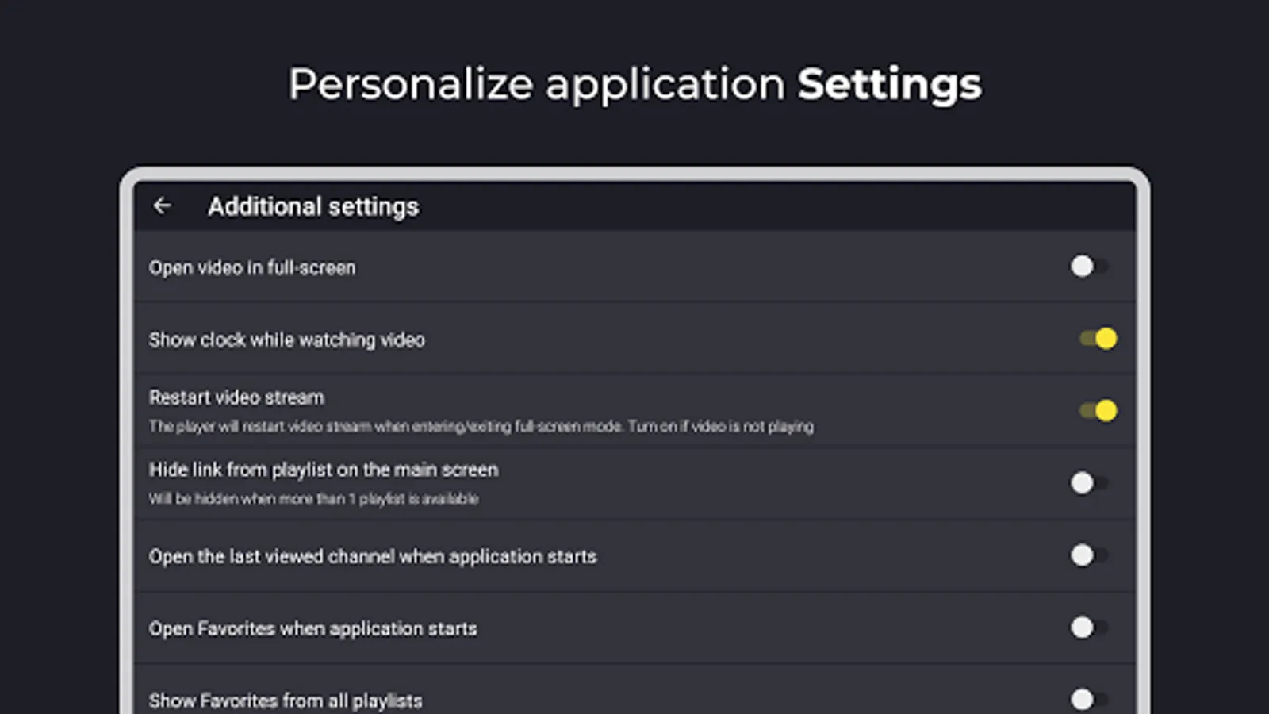Tap the Show Favorites from all playlists label
Screen dimensions: 1269x714
tap(286, 701)
